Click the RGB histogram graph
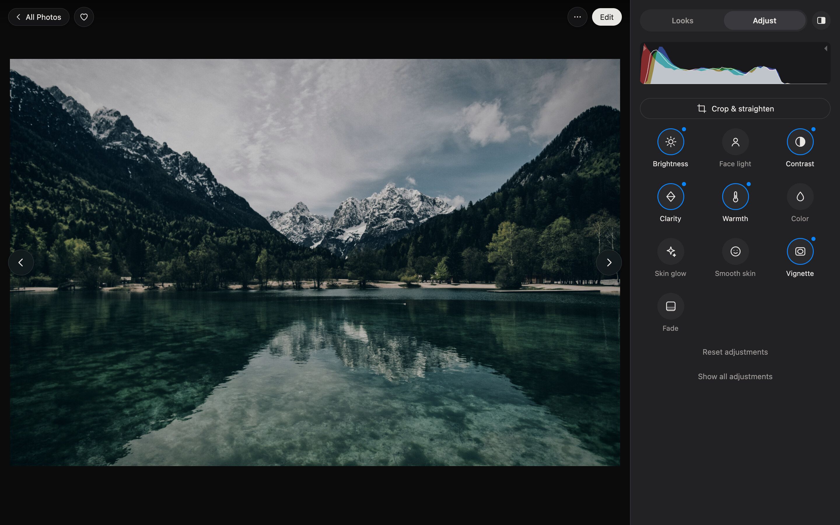This screenshot has height=525, width=840. [x=735, y=63]
